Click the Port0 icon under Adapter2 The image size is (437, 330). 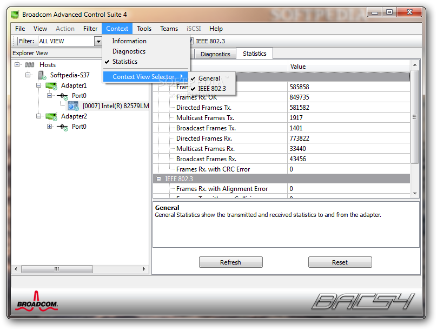point(62,127)
